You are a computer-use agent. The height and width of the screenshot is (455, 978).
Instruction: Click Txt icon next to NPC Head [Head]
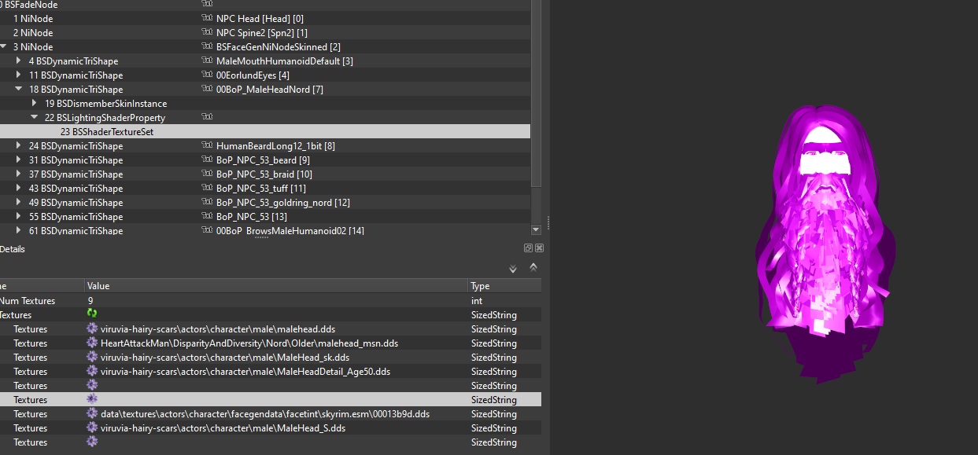(207, 17)
